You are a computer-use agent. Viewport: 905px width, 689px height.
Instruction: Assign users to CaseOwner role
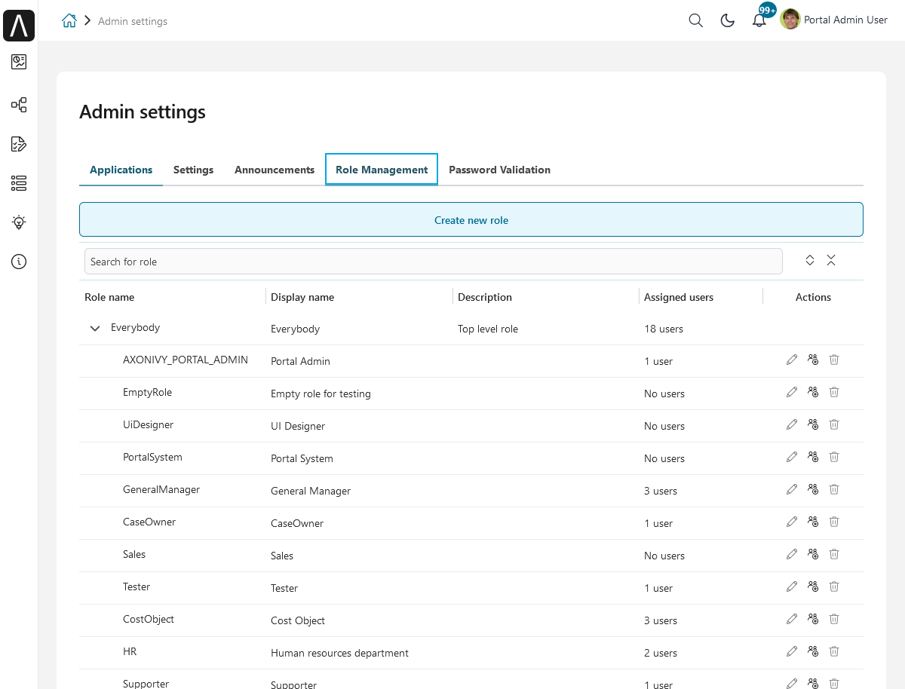click(813, 522)
